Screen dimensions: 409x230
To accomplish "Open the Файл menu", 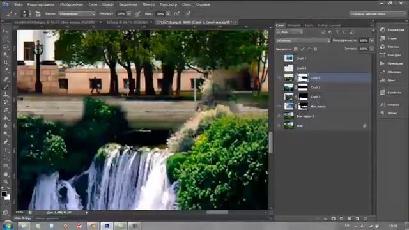I will coord(18,4).
